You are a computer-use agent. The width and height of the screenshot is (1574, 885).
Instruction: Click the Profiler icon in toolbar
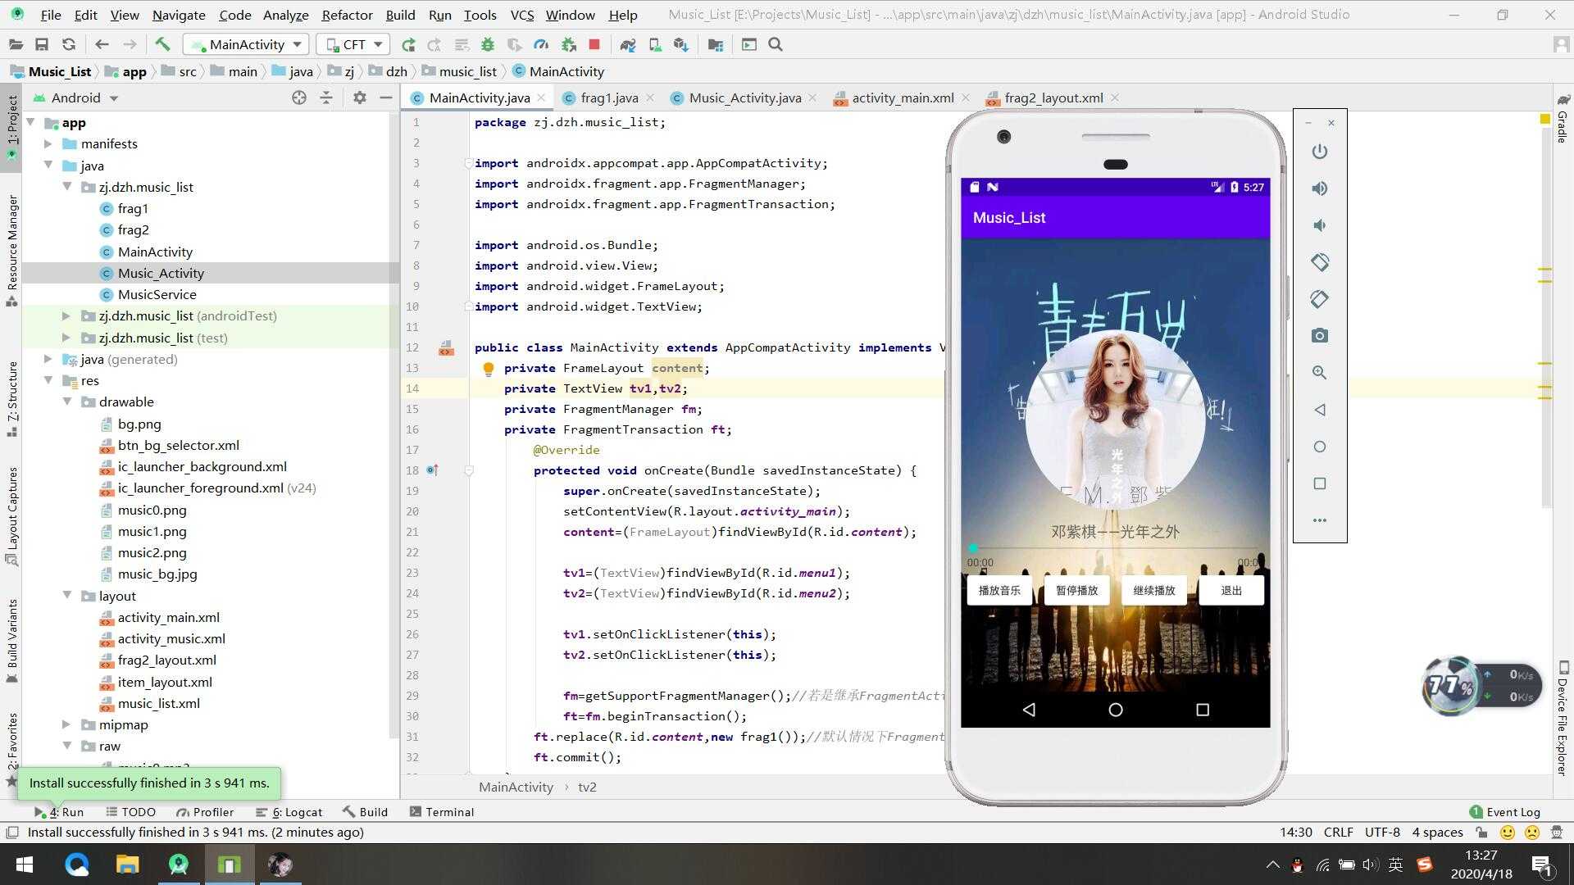[540, 44]
